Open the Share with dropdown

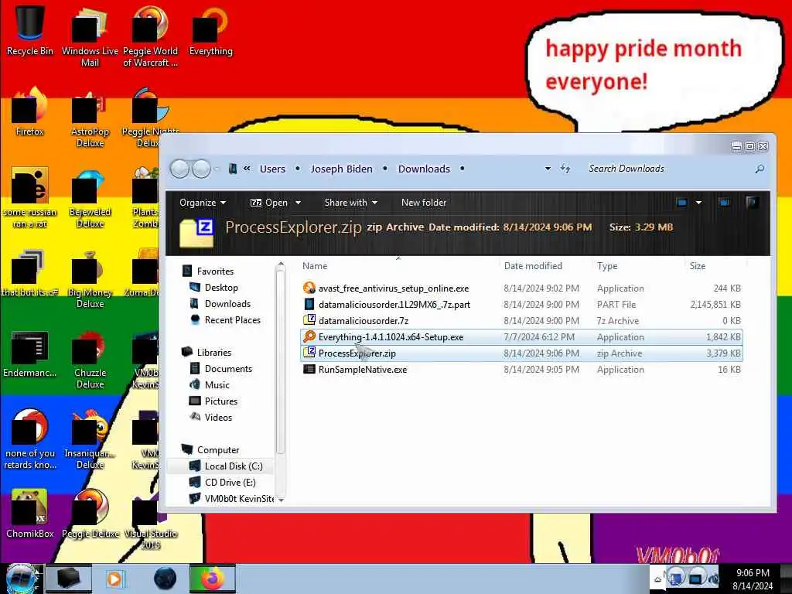(x=351, y=203)
